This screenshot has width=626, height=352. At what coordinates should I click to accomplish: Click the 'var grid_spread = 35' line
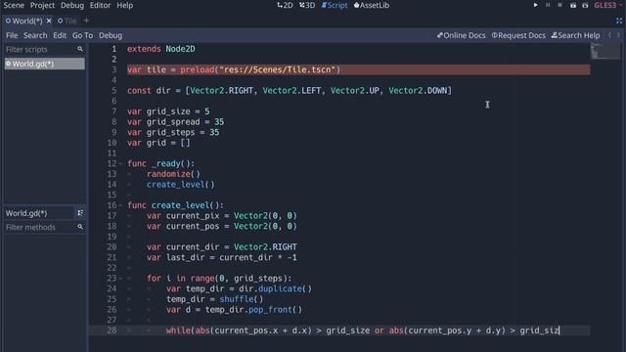175,121
